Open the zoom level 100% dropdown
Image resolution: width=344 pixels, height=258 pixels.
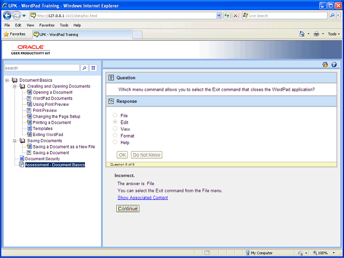tap(334, 253)
